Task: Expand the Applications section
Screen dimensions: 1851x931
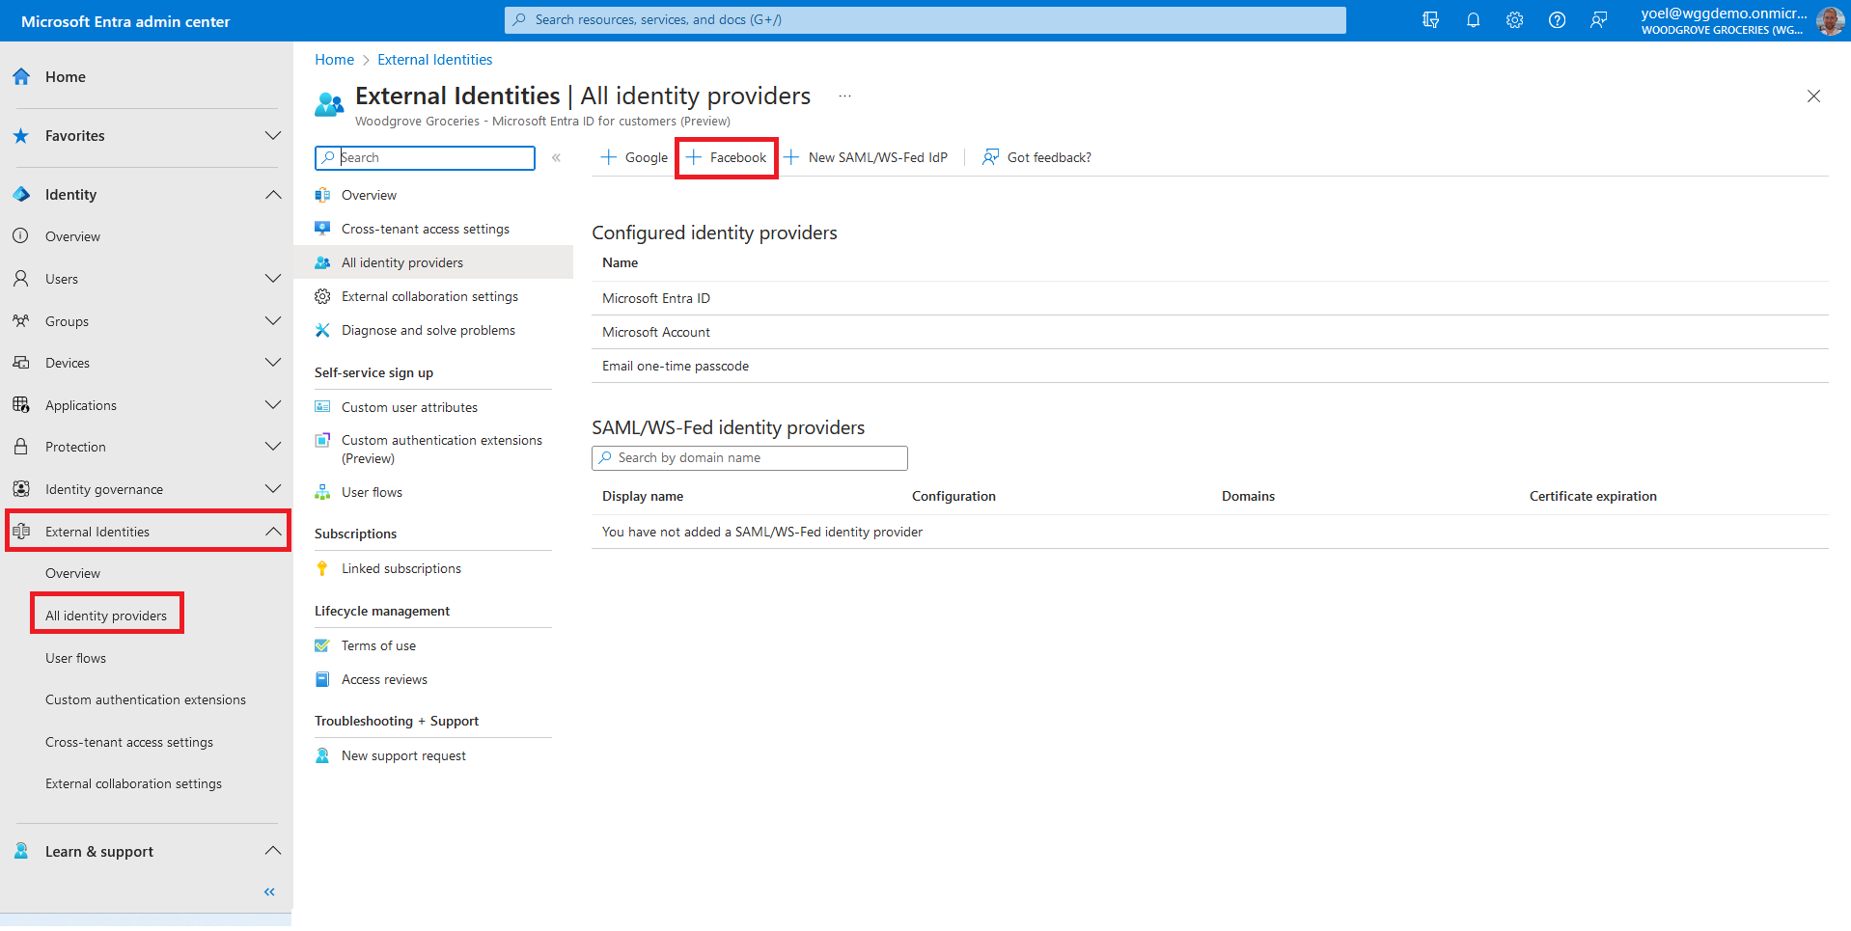Action: [273, 405]
